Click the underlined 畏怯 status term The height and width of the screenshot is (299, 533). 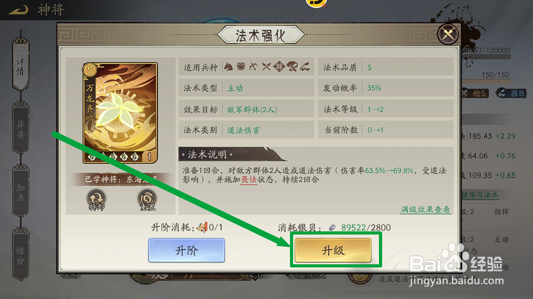248,179
